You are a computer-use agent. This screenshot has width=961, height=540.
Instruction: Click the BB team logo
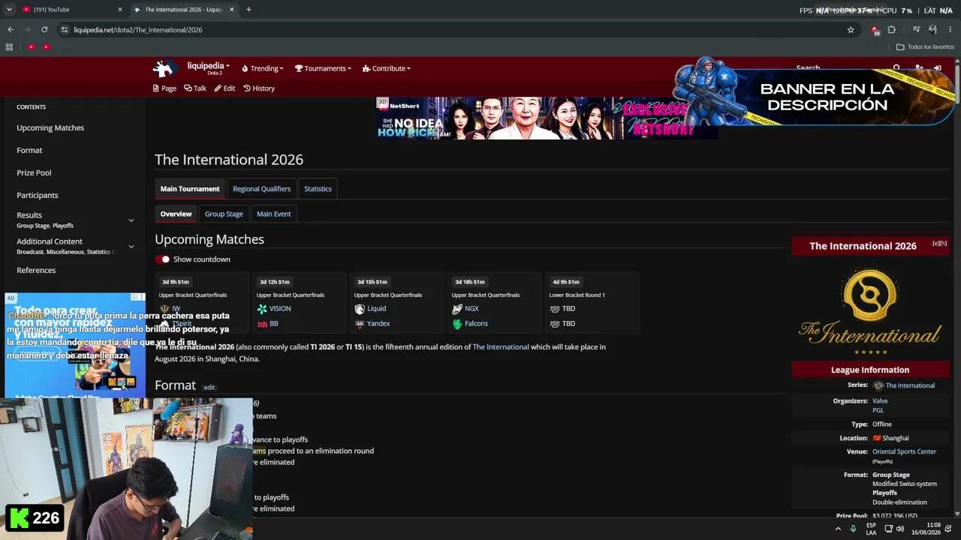[262, 324]
